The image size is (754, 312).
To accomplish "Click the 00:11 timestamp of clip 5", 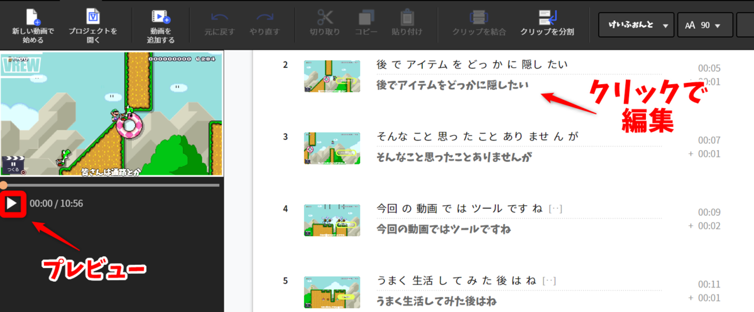I will [709, 284].
